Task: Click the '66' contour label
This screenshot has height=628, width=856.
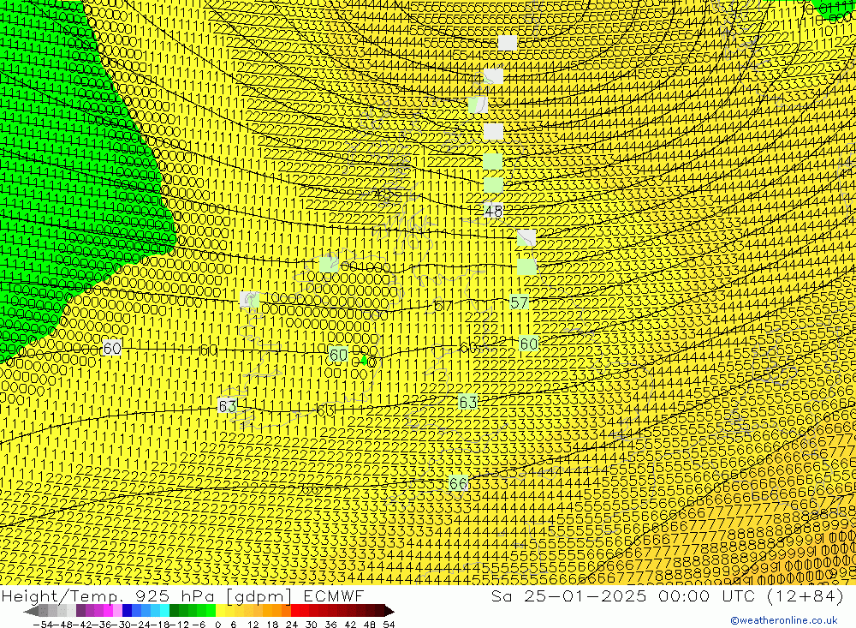Action: point(458,483)
